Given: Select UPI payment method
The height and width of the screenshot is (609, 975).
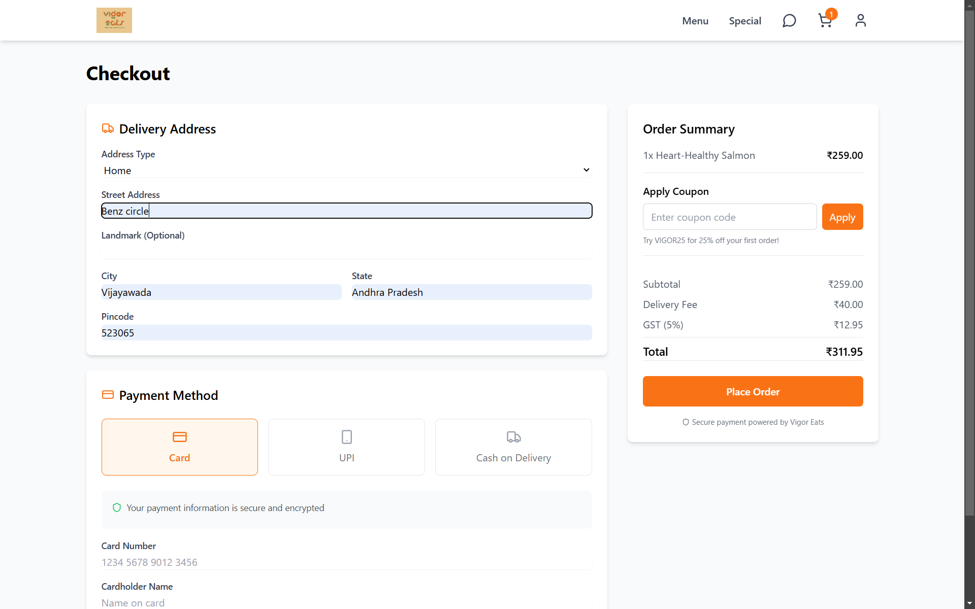Looking at the screenshot, I should pyautogui.click(x=346, y=447).
